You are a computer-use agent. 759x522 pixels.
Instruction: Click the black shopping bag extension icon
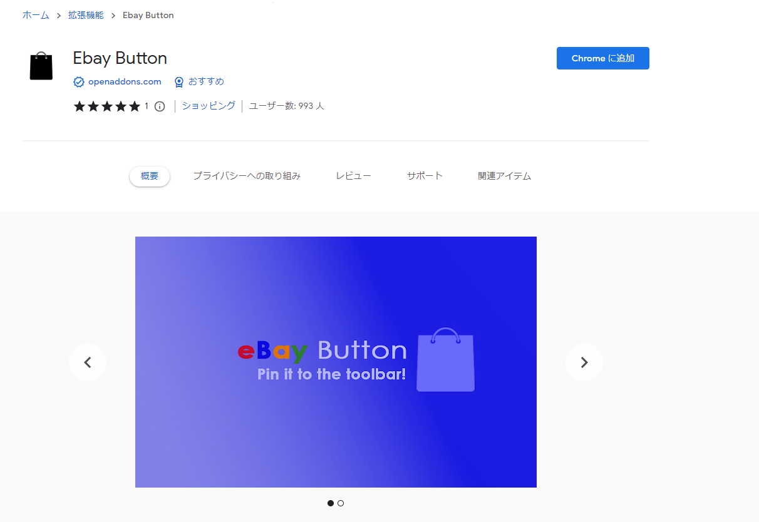pyautogui.click(x=41, y=66)
